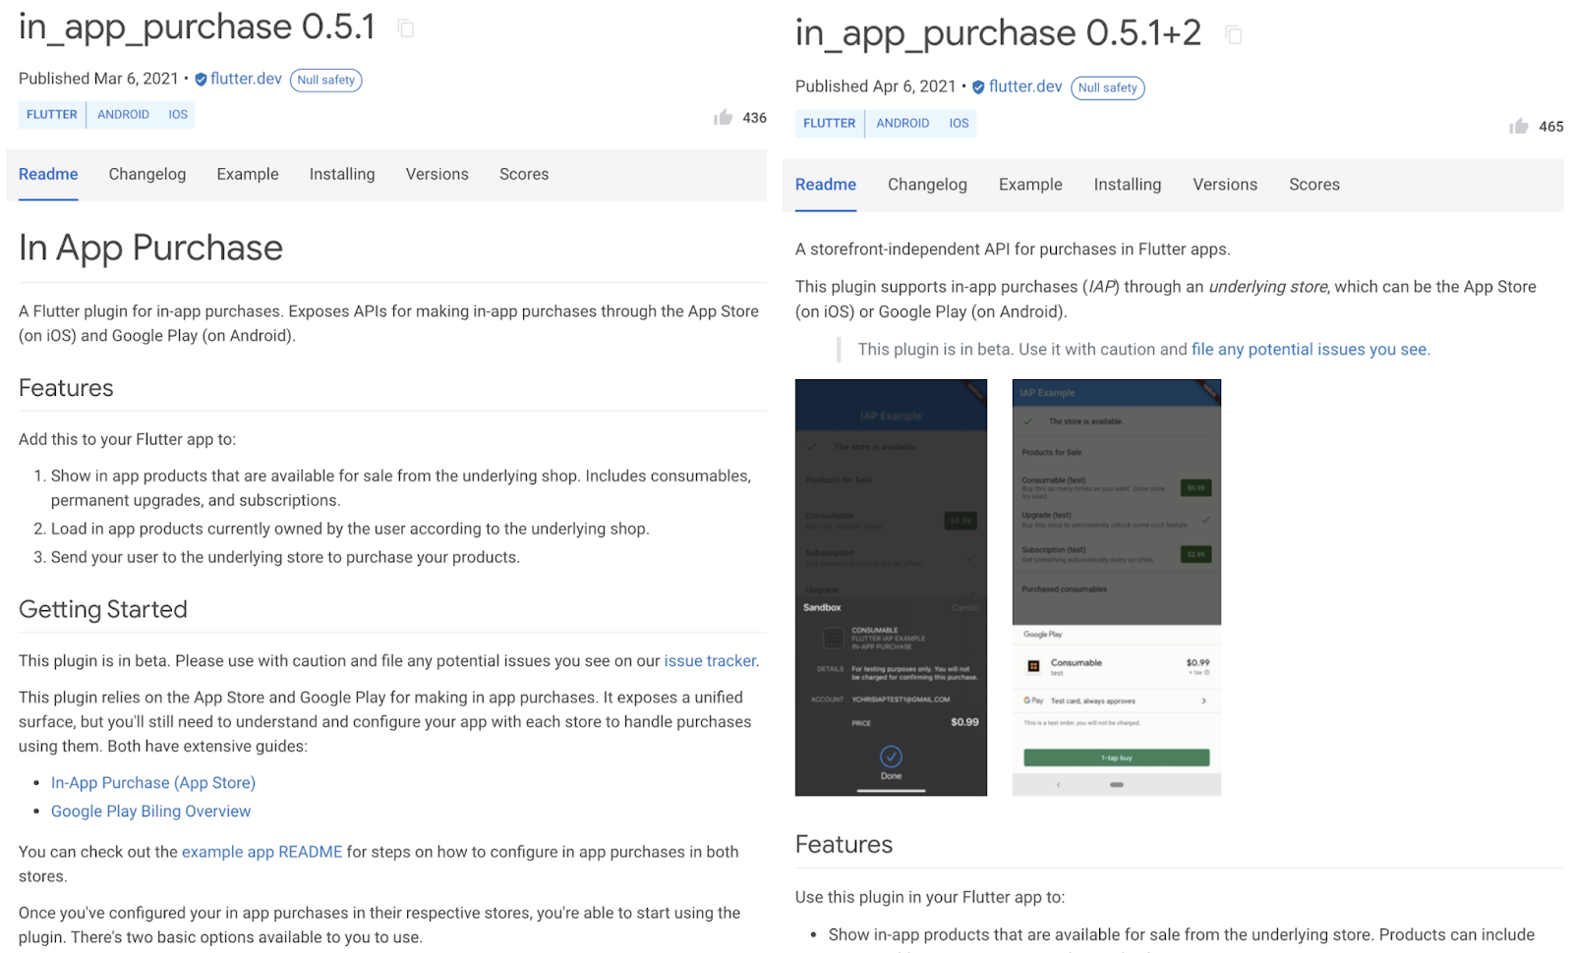This screenshot has height=953, width=1573.
Task: Select the ANDROID platform tag on the right
Action: [x=902, y=123]
